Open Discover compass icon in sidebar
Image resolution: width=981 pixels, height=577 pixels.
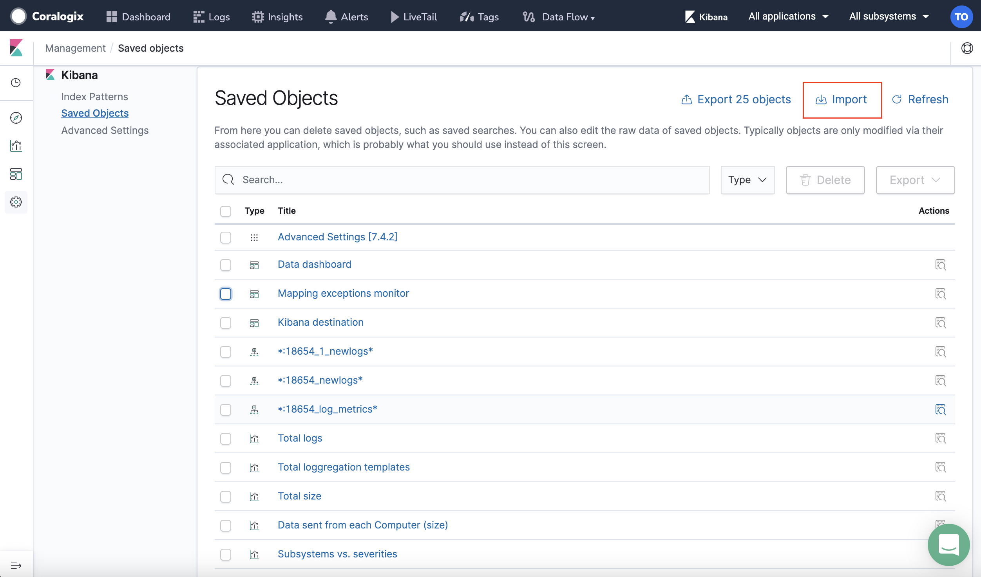[x=16, y=118]
